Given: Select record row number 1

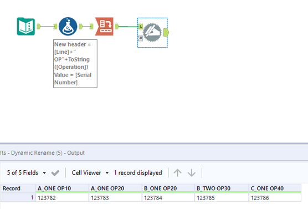Looking at the screenshot, I should coord(18,197).
